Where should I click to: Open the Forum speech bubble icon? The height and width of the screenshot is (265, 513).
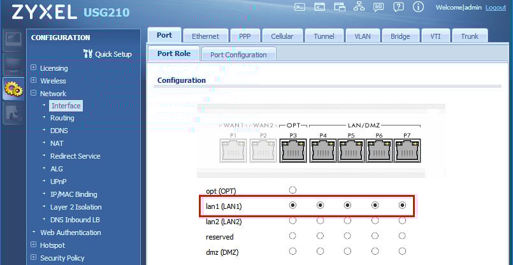click(x=379, y=7)
